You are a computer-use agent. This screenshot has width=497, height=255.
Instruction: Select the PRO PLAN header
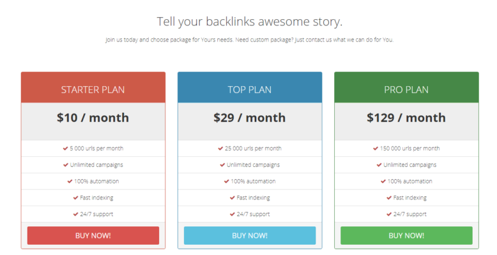click(x=406, y=89)
